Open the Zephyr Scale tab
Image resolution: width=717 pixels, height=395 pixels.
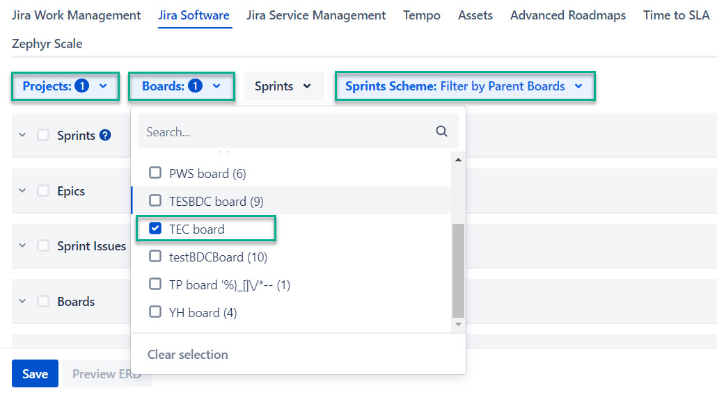[47, 43]
